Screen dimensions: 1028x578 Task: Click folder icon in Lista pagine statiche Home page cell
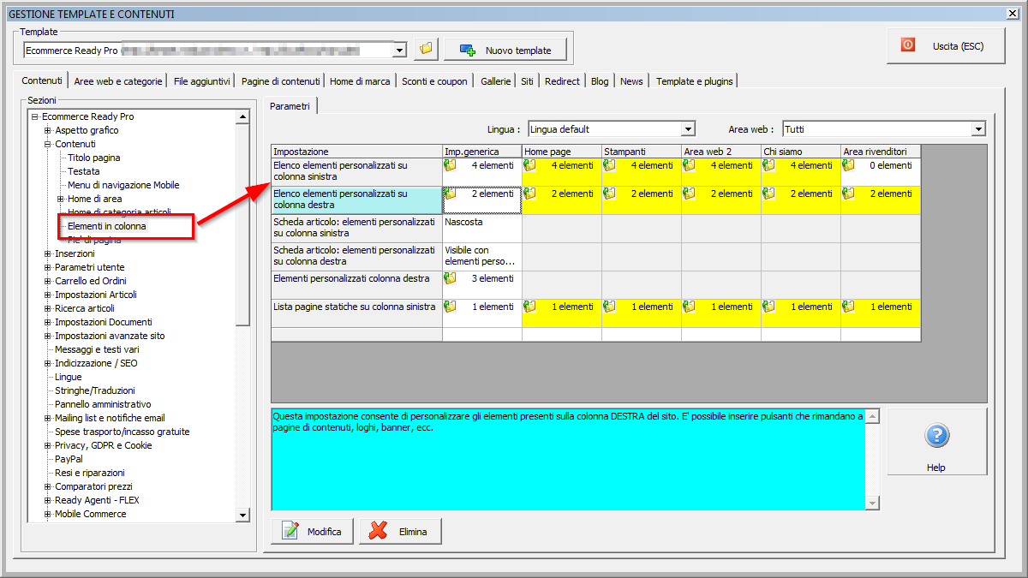click(x=530, y=307)
